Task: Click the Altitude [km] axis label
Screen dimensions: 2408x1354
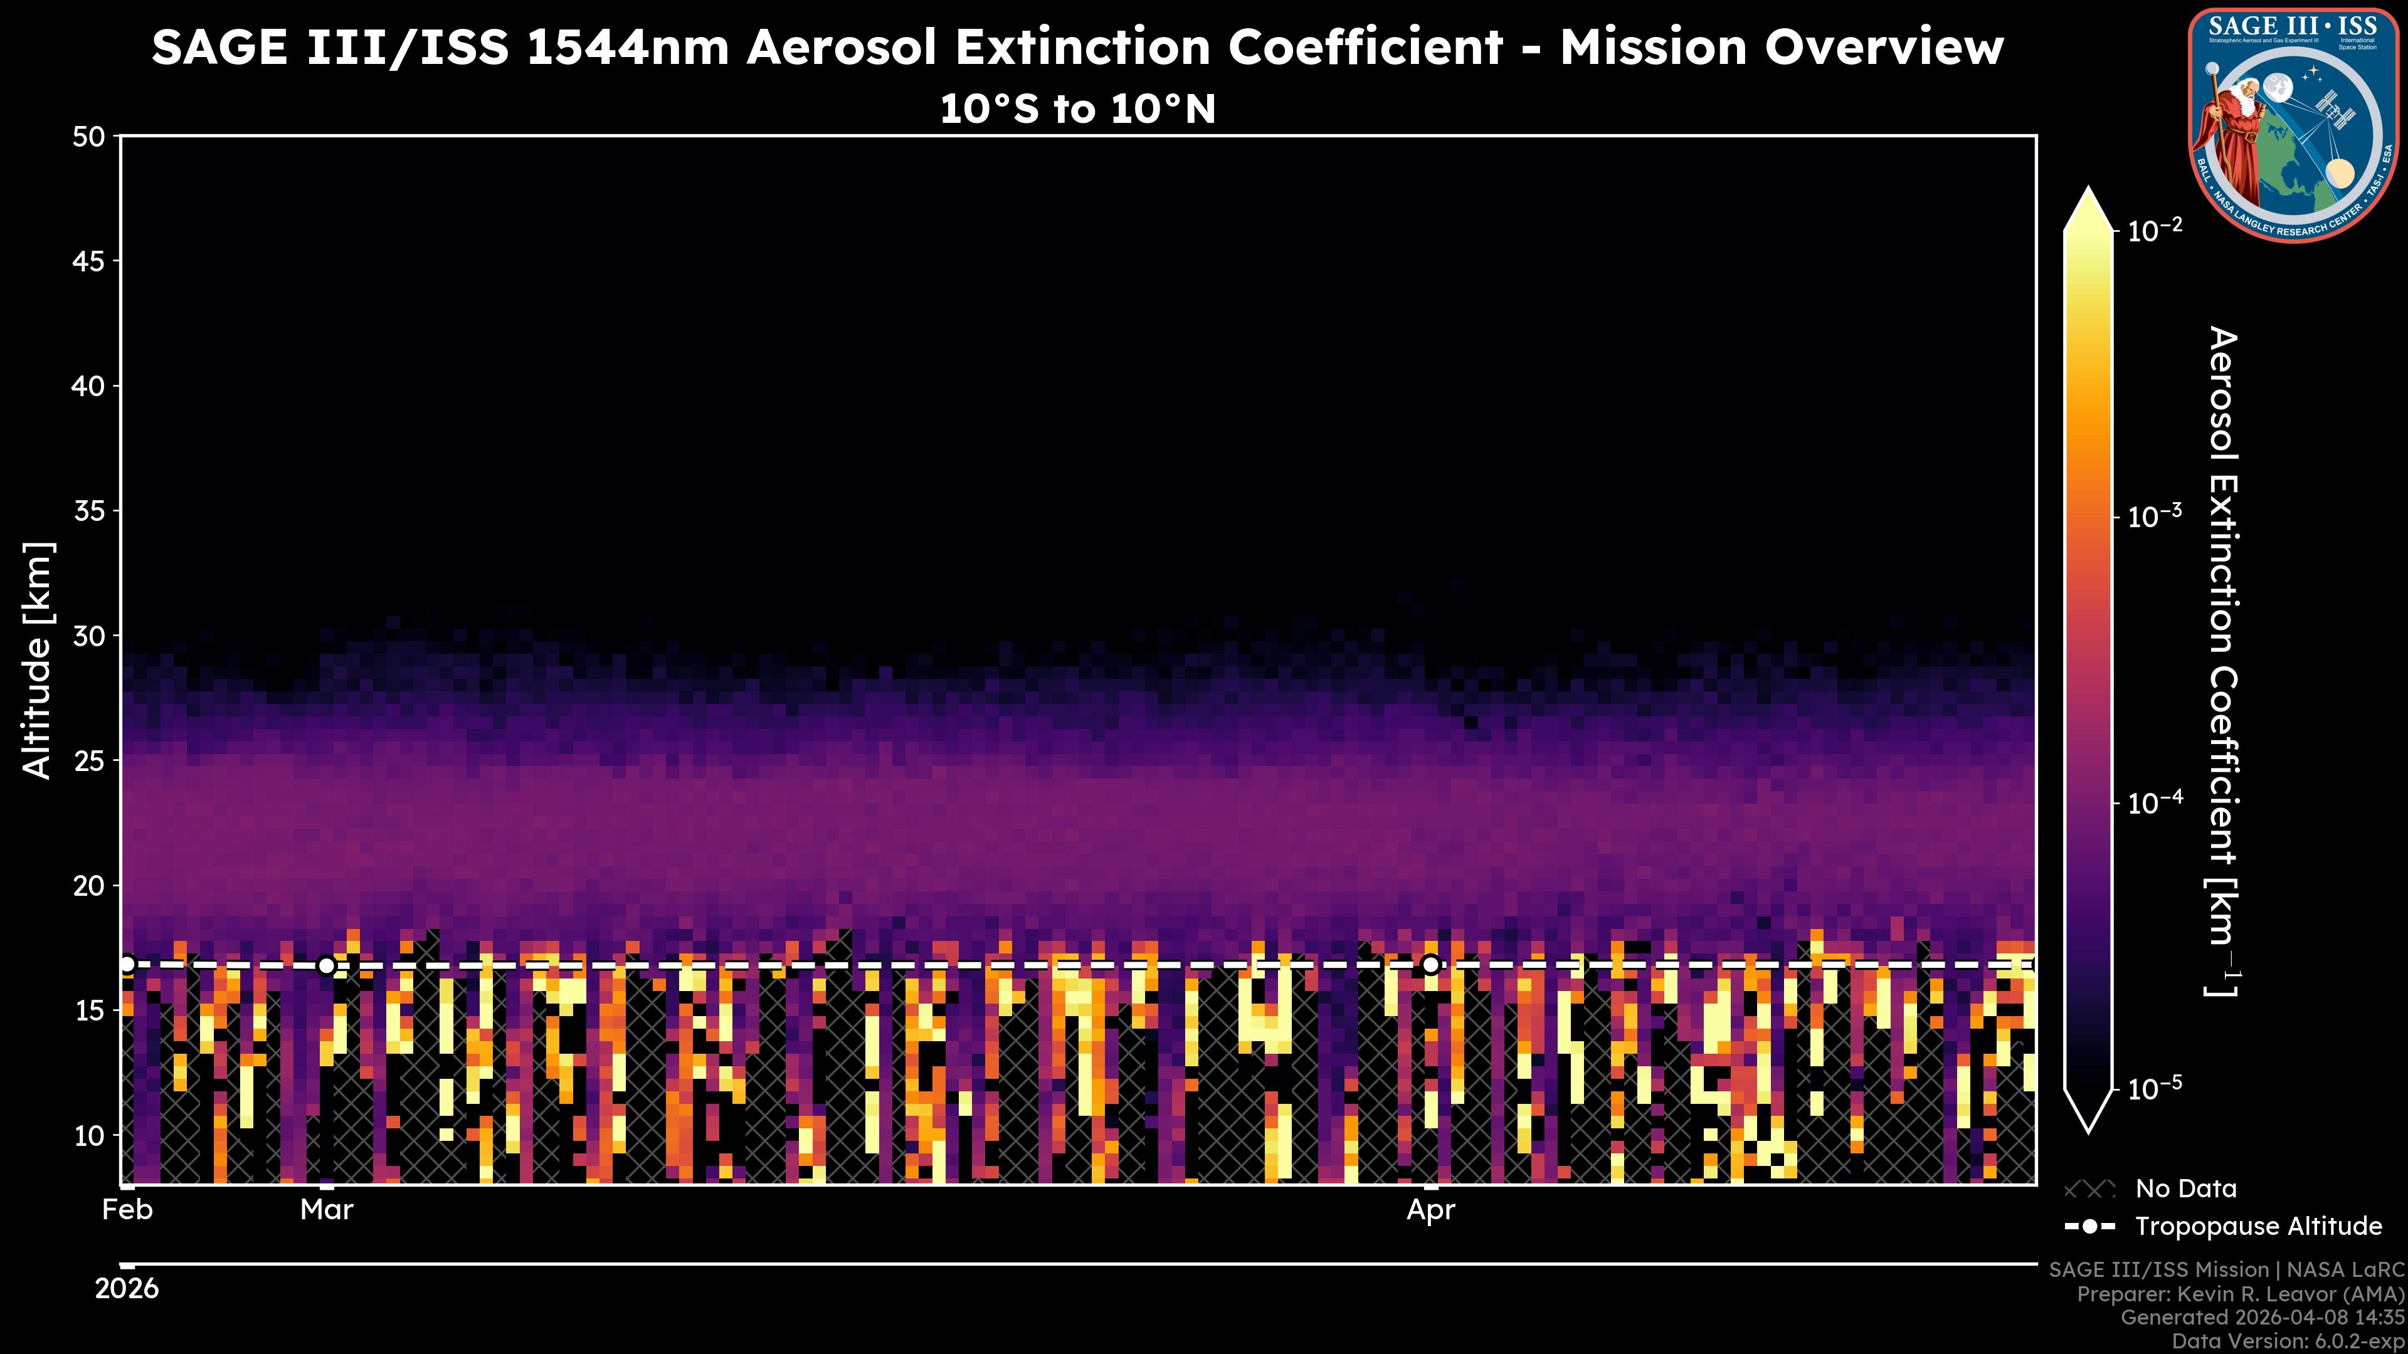Action: pos(38,659)
